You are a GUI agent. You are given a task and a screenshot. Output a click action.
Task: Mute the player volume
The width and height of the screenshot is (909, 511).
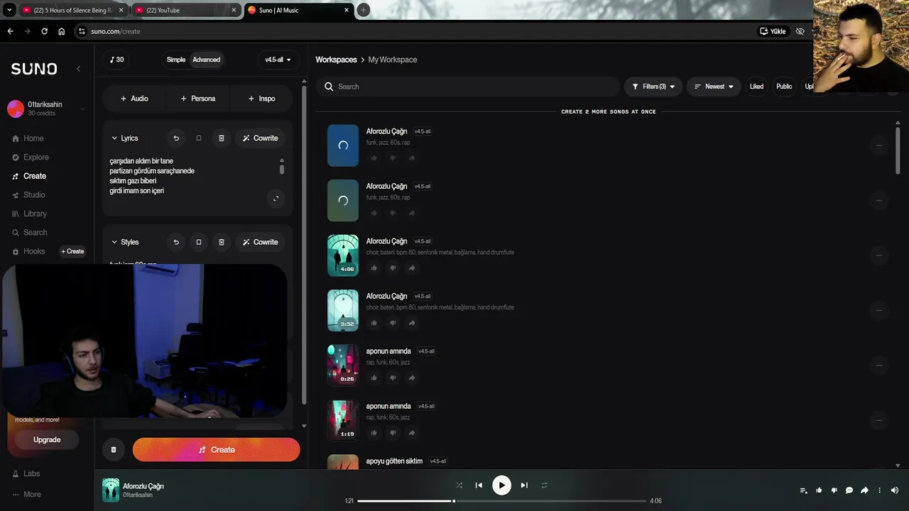pos(894,490)
